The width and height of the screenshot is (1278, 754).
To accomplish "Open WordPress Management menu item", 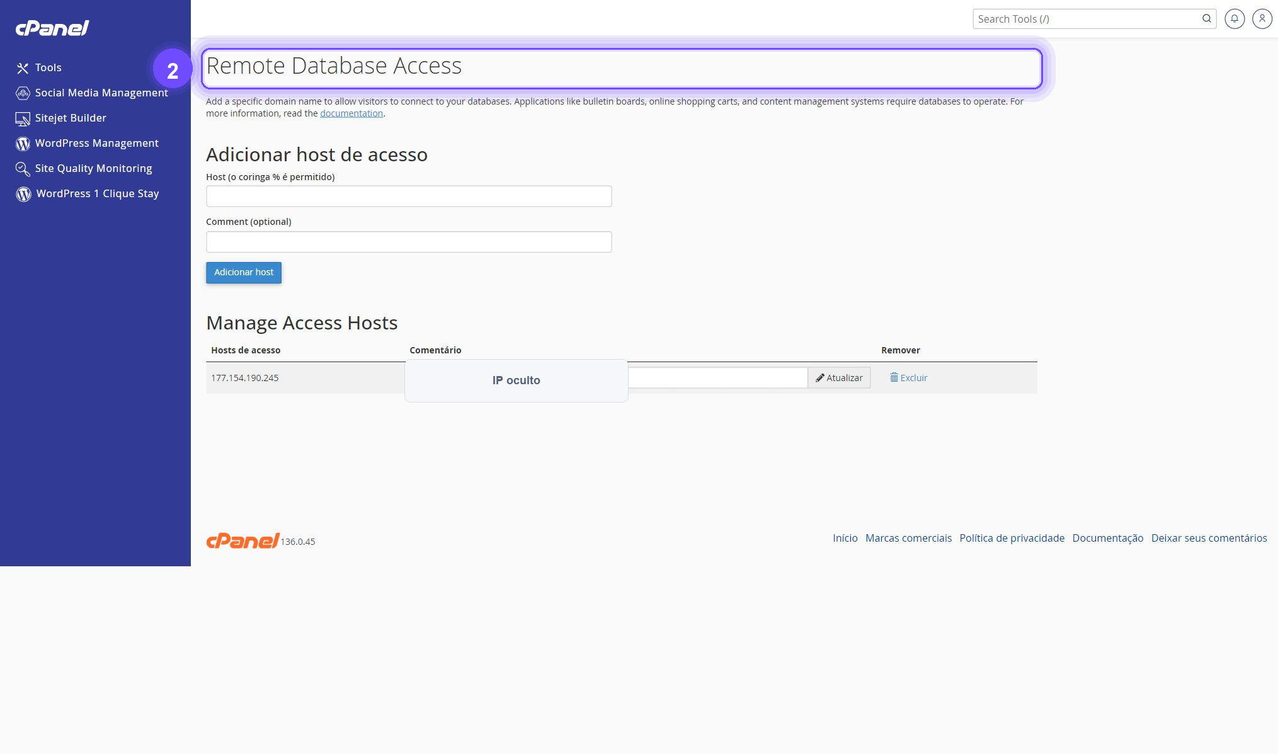I will (x=97, y=143).
